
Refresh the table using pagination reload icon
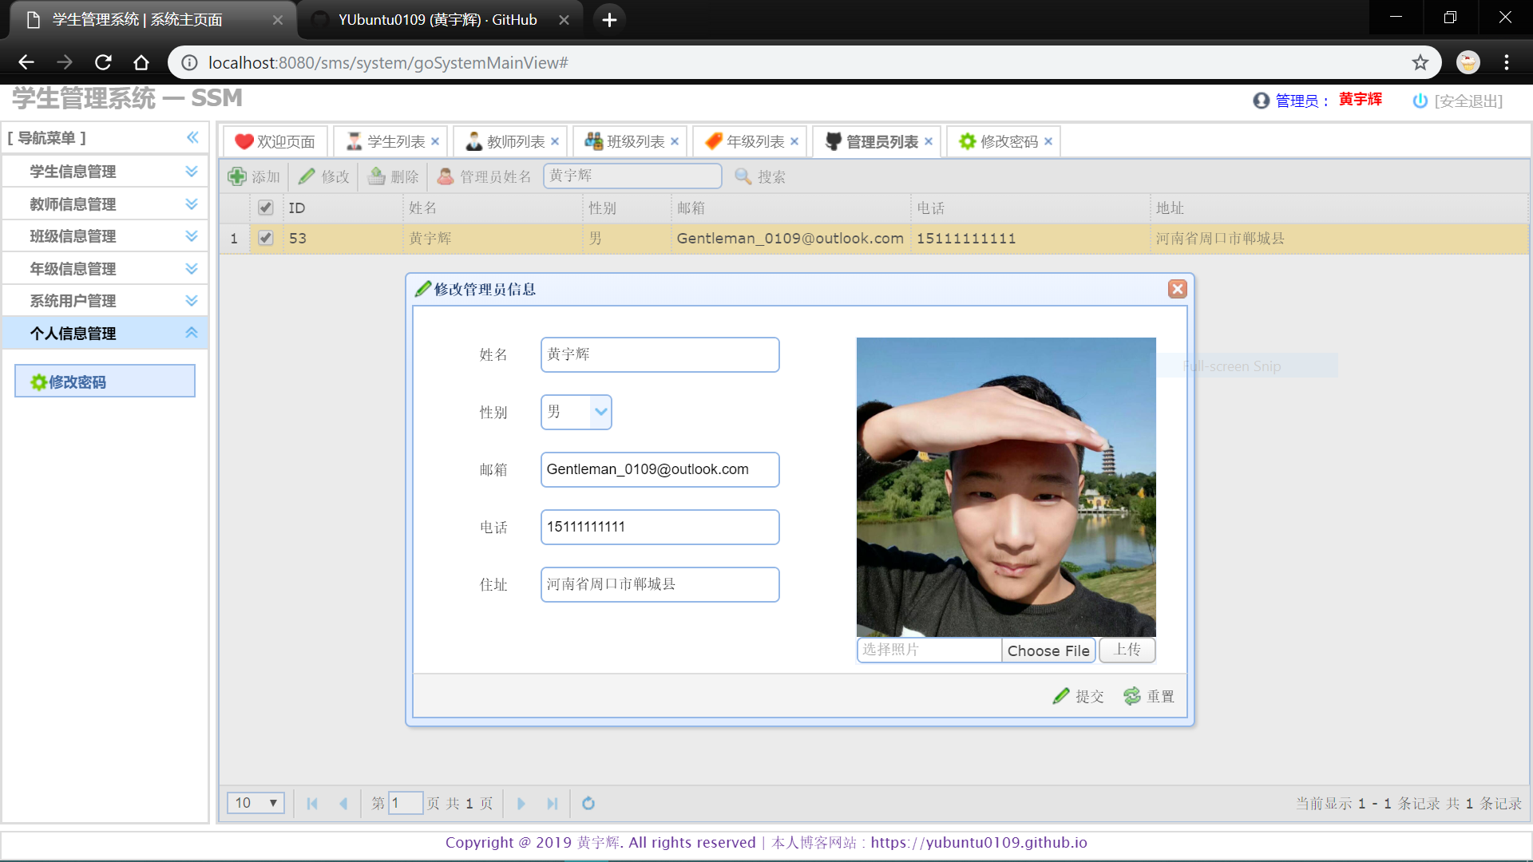click(x=588, y=803)
